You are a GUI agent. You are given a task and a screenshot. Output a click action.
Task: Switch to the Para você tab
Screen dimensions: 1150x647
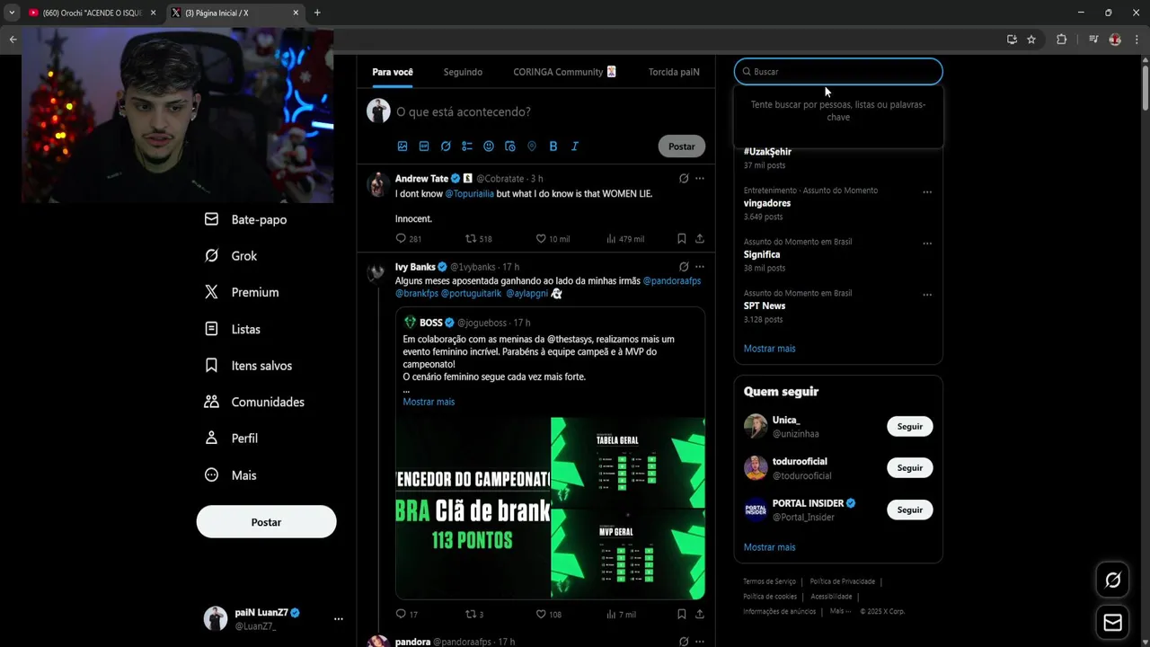coord(393,72)
